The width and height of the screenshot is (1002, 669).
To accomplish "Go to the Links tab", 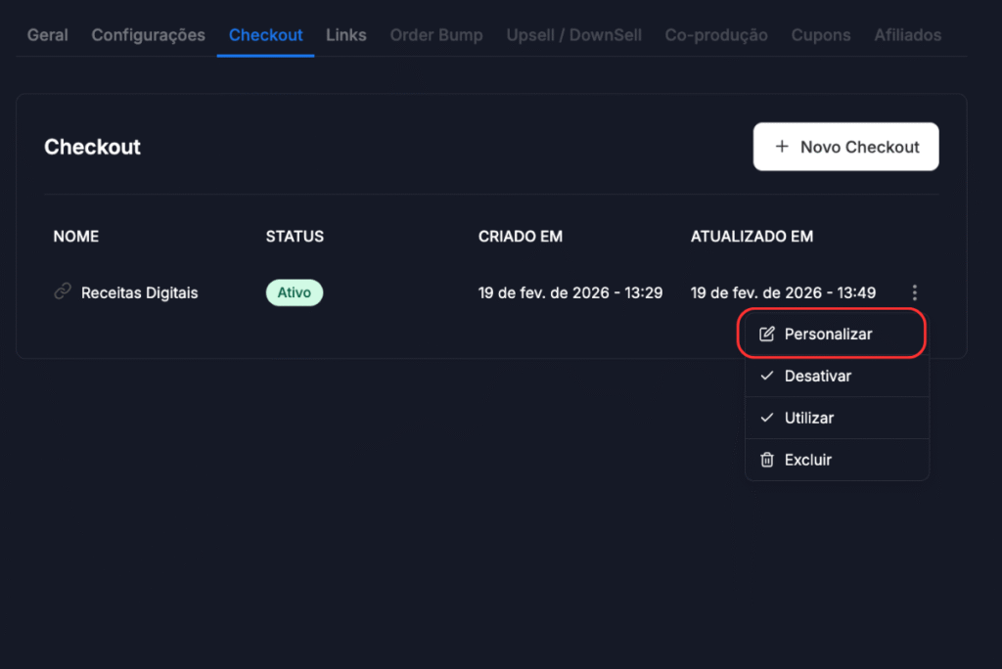I will [x=346, y=35].
